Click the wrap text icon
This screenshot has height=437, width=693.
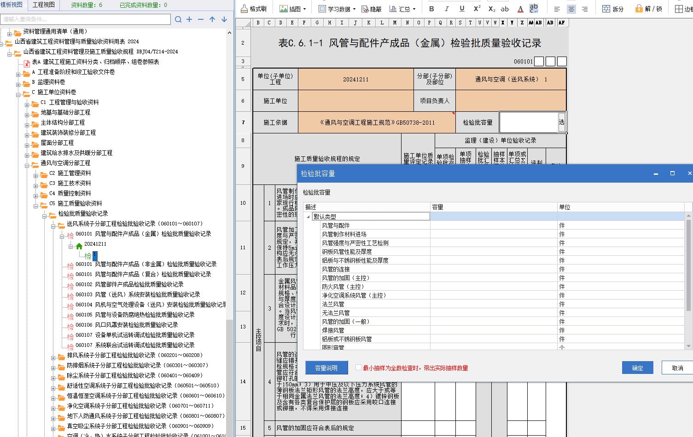[534, 9]
